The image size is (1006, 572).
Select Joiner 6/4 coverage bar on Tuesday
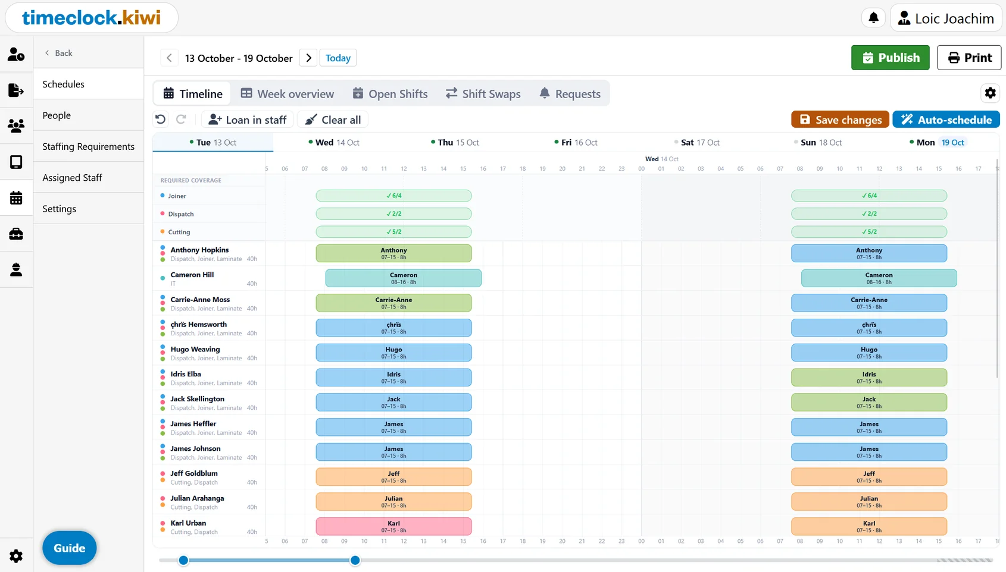(x=393, y=196)
